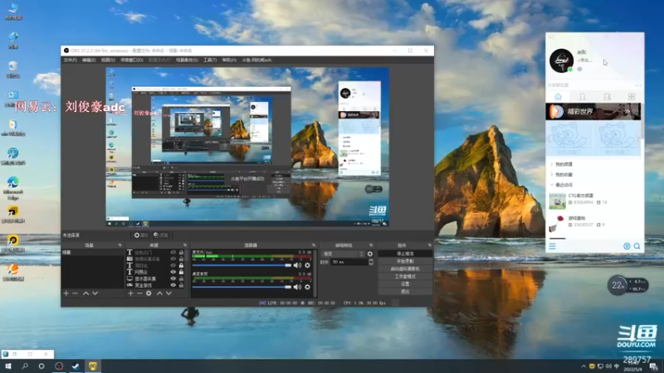The height and width of the screenshot is (373, 664).
Task: Toggle visibility of the bottom source row
Action: (x=173, y=285)
